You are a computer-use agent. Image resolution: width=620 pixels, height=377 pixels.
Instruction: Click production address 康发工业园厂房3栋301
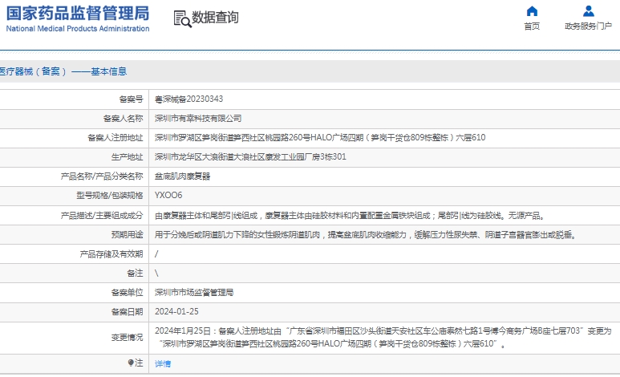[250, 156]
